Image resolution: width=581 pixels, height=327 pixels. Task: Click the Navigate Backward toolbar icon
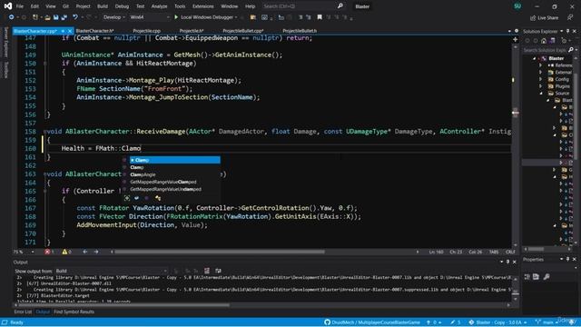(x=11, y=17)
